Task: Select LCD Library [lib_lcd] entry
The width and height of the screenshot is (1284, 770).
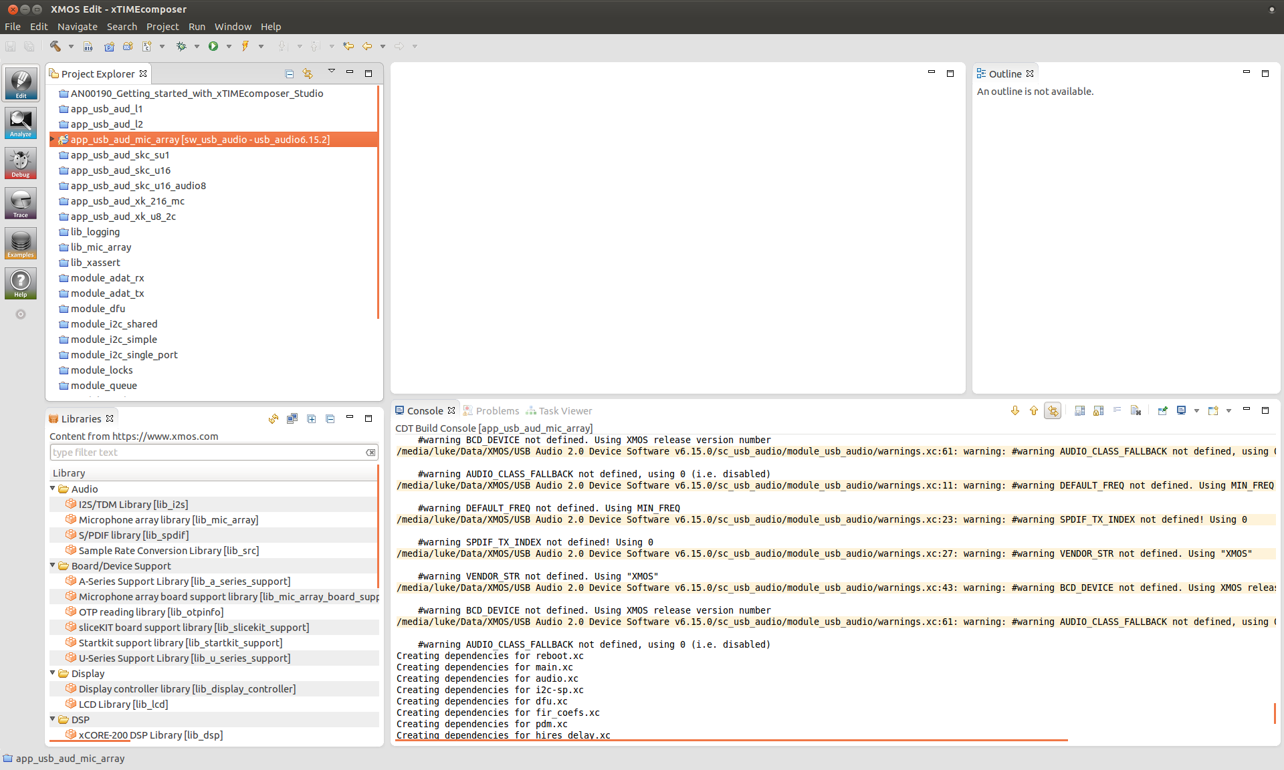Action: click(123, 704)
